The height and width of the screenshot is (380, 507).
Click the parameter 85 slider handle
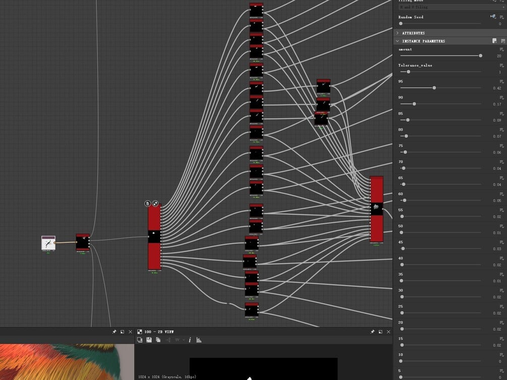click(408, 120)
